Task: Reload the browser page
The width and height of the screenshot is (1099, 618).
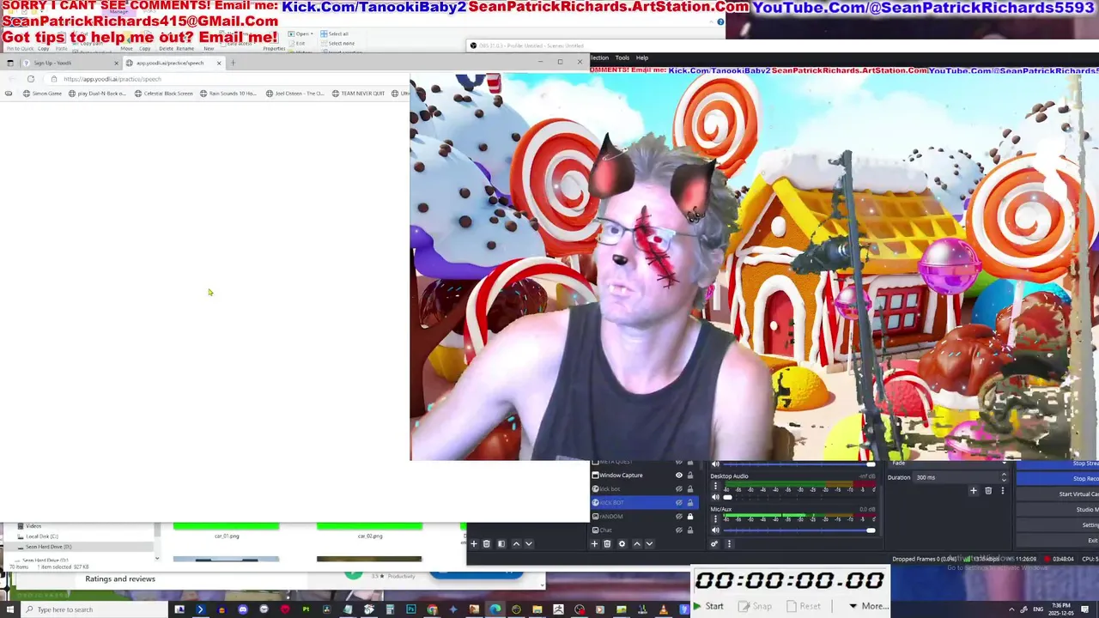Action: click(31, 79)
